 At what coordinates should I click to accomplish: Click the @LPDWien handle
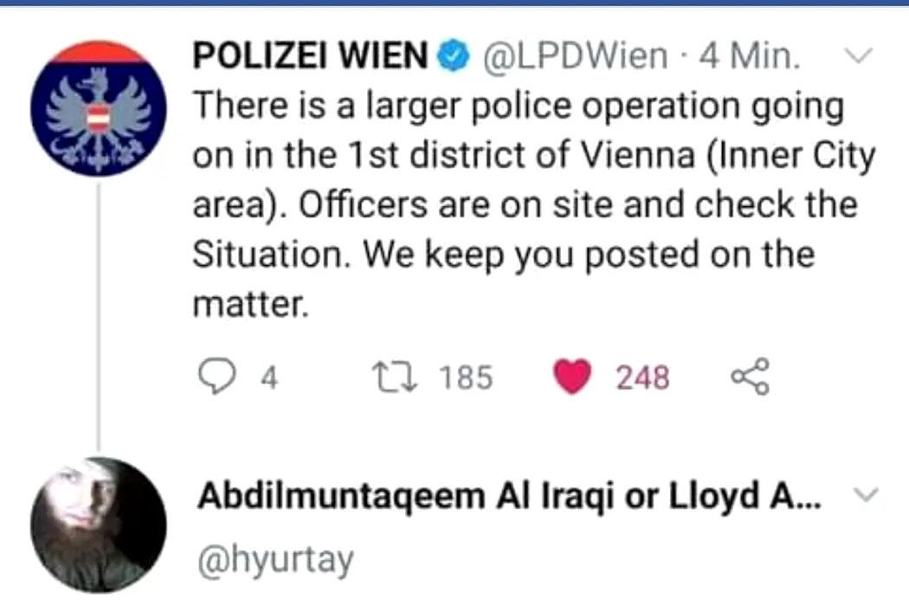point(575,55)
